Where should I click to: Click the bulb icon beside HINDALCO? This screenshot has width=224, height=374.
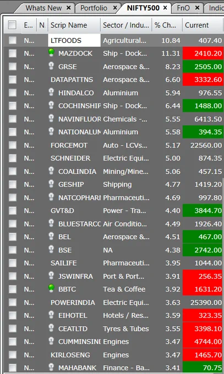point(51,92)
